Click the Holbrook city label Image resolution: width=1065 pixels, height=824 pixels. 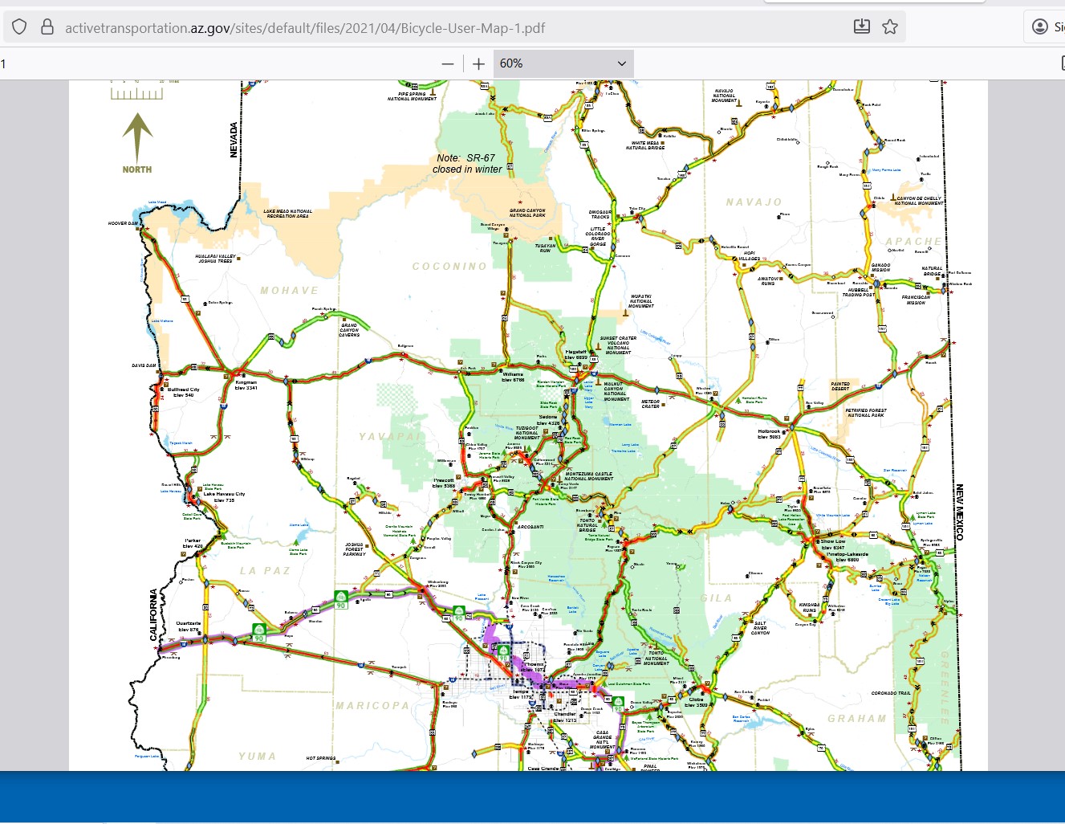pyautogui.click(x=769, y=434)
